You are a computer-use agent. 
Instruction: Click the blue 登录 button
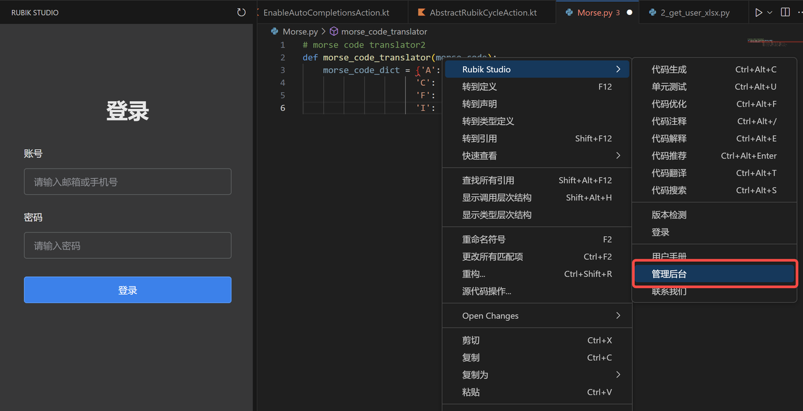[x=127, y=290]
